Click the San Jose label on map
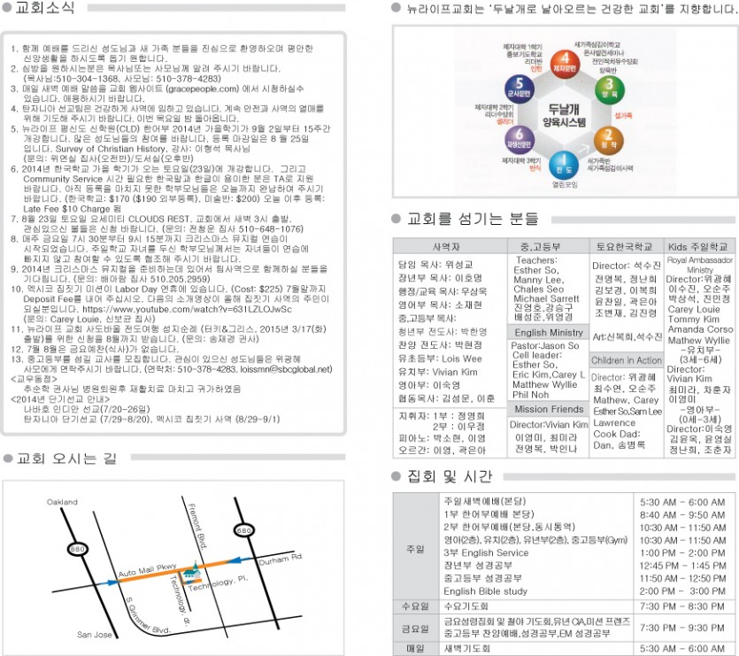Screen dimensions: 739x656 tap(95, 635)
